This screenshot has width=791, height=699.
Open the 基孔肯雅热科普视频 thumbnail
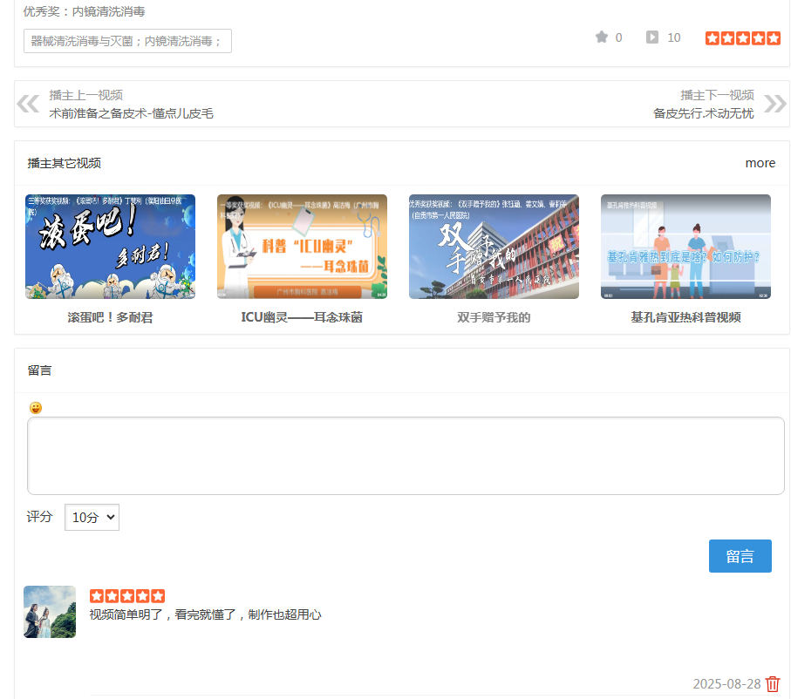685,246
